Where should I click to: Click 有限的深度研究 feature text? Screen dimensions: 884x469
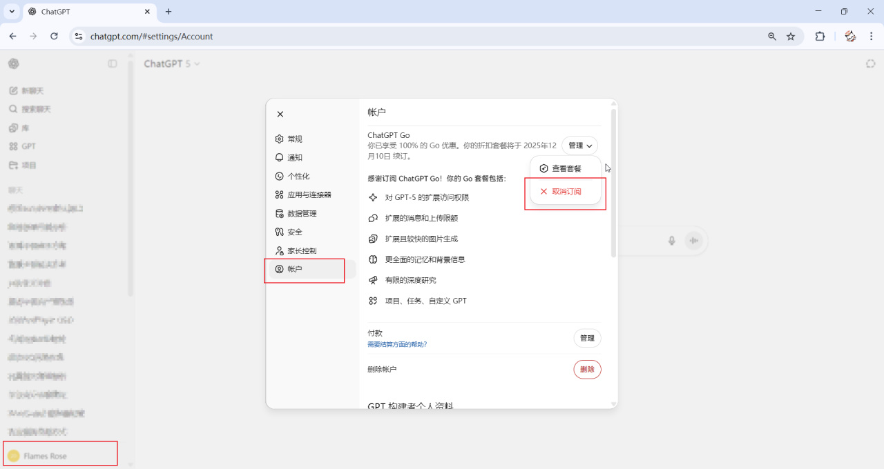tap(410, 280)
